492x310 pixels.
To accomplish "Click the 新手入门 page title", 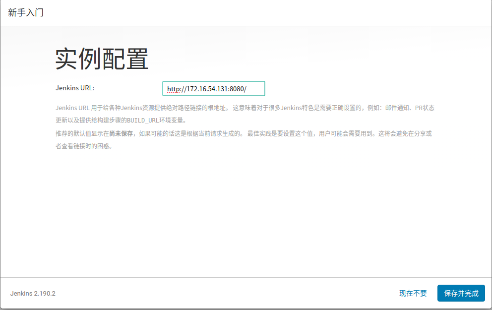I will [25, 12].
